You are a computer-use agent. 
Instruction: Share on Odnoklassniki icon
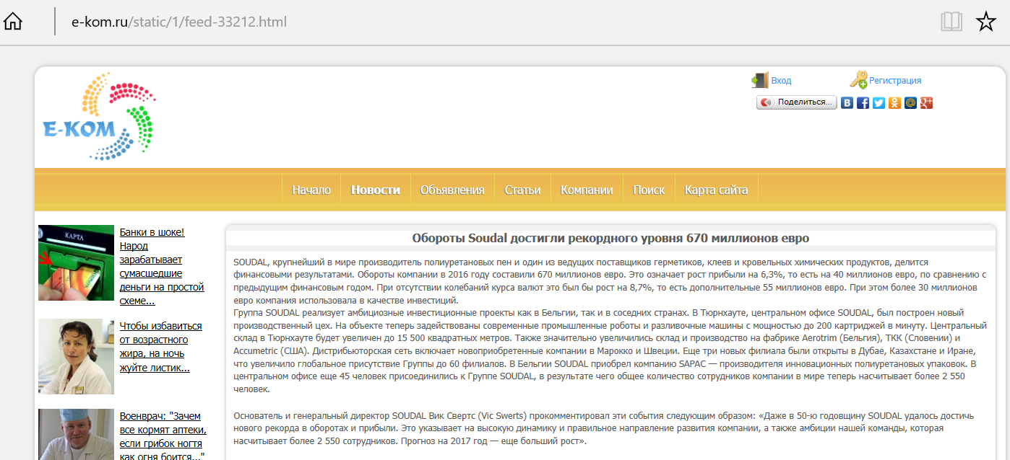(894, 102)
